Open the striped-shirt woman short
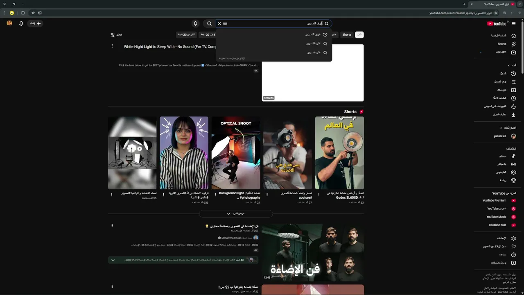Image resolution: width=524 pixels, height=295 pixels. click(x=184, y=153)
